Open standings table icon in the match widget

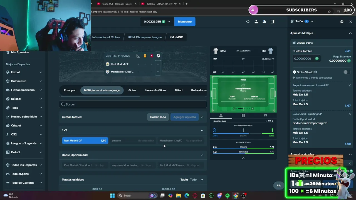pyautogui.click(x=243, y=116)
